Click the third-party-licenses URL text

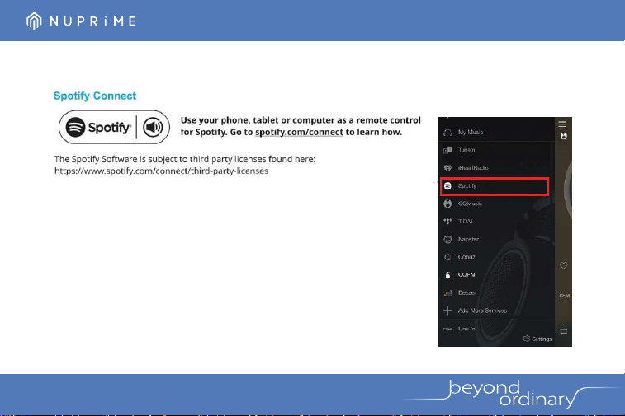pos(162,171)
